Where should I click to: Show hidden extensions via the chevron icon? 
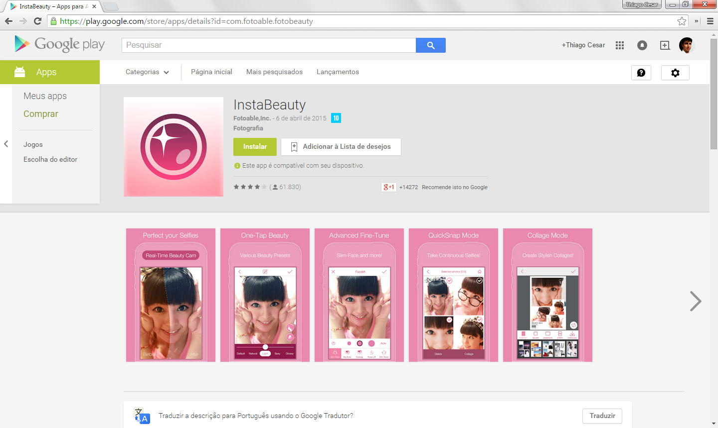697,21
